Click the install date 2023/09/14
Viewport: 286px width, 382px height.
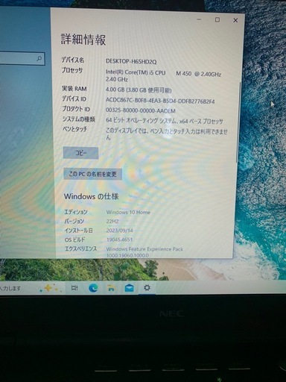pos(120,231)
